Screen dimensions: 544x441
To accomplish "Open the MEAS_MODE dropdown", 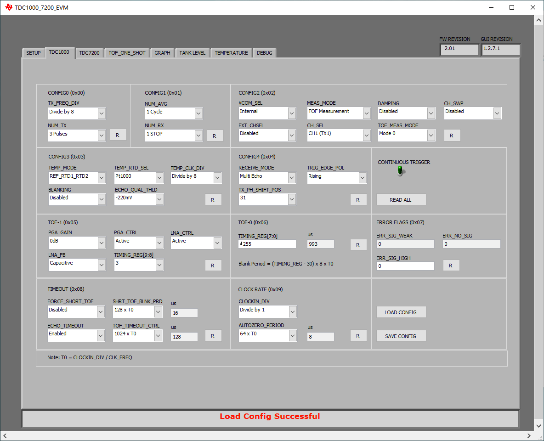I will (x=339, y=113).
